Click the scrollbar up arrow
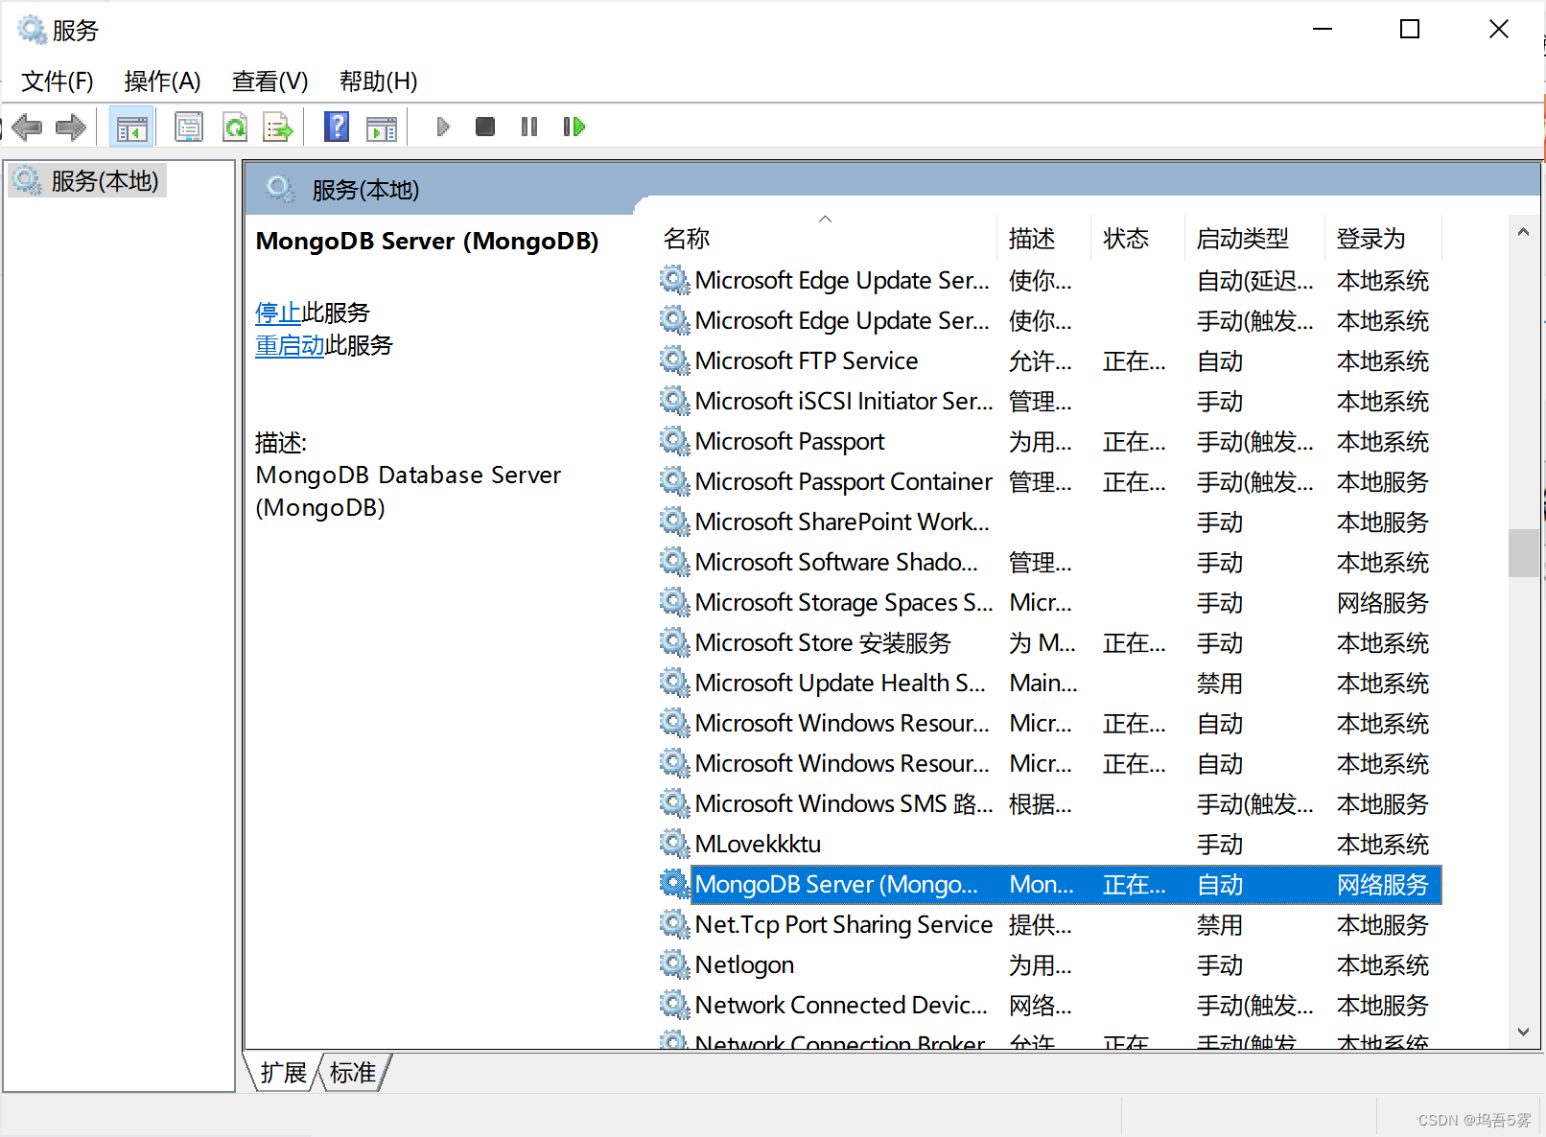This screenshot has width=1546, height=1137. [1523, 232]
